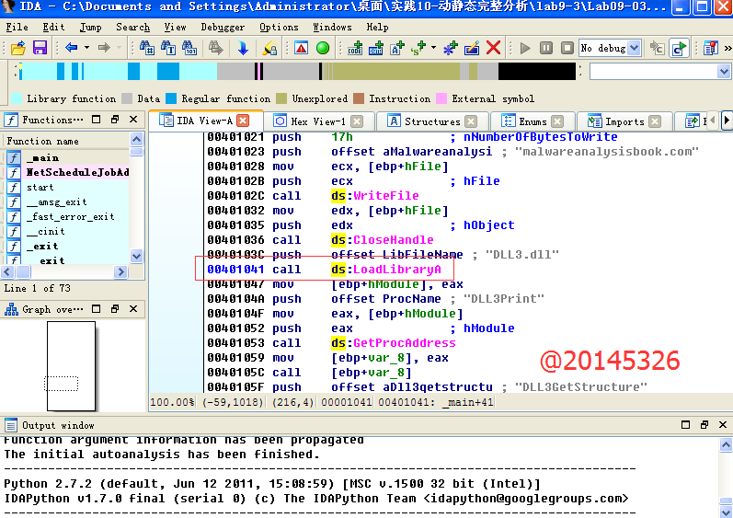Image resolution: width=733 pixels, height=518 pixels.
Task: Expand the empty combo box right of navigation band
Action: pyautogui.click(x=723, y=72)
